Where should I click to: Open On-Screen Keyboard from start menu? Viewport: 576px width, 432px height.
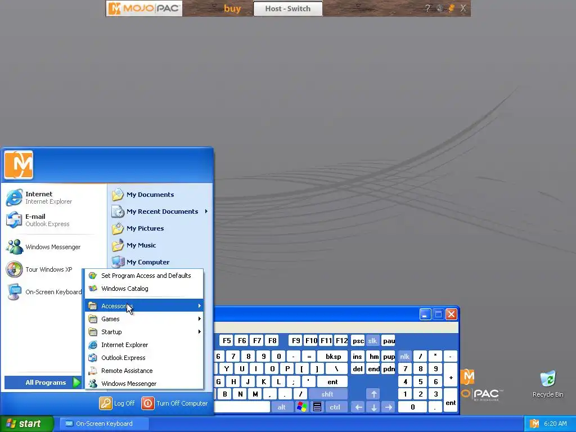44,292
